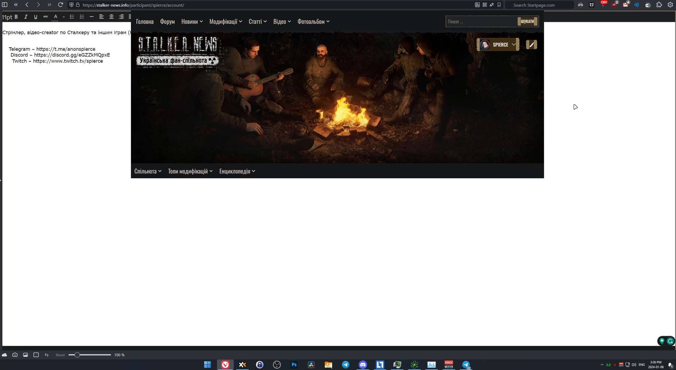Toggle images display in status bar
The height and width of the screenshot is (370, 676).
click(x=25, y=355)
